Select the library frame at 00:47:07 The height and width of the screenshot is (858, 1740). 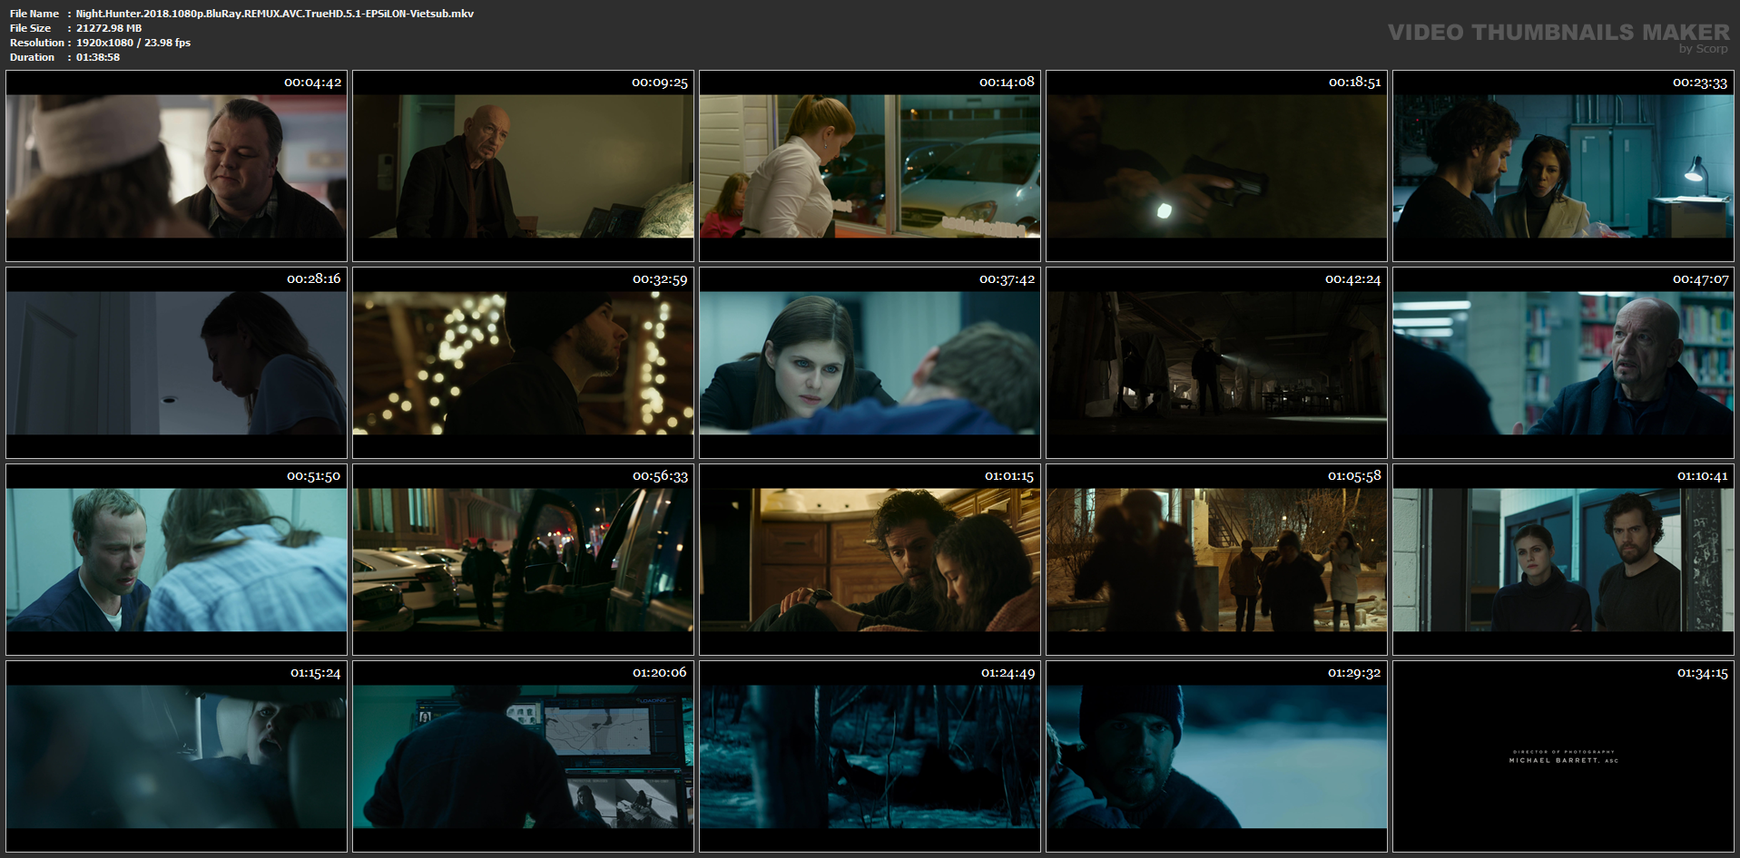(x=1563, y=363)
